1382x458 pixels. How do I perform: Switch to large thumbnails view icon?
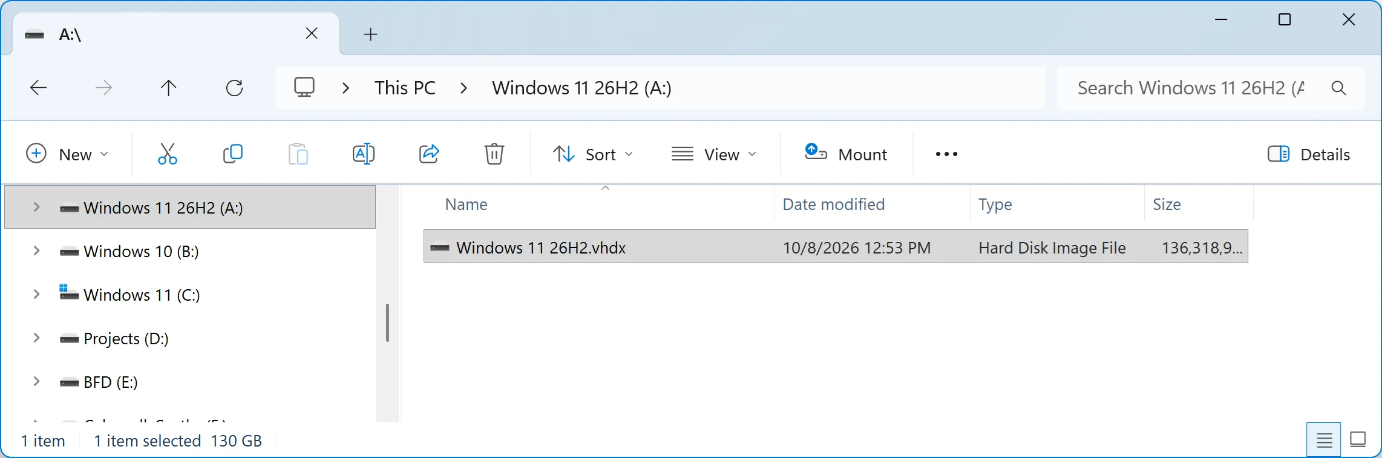pyautogui.click(x=1358, y=440)
